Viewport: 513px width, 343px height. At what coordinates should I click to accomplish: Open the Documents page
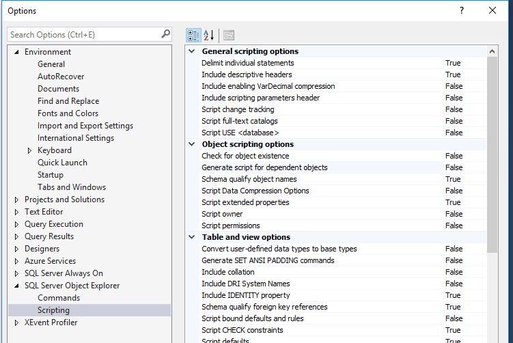pyautogui.click(x=58, y=89)
